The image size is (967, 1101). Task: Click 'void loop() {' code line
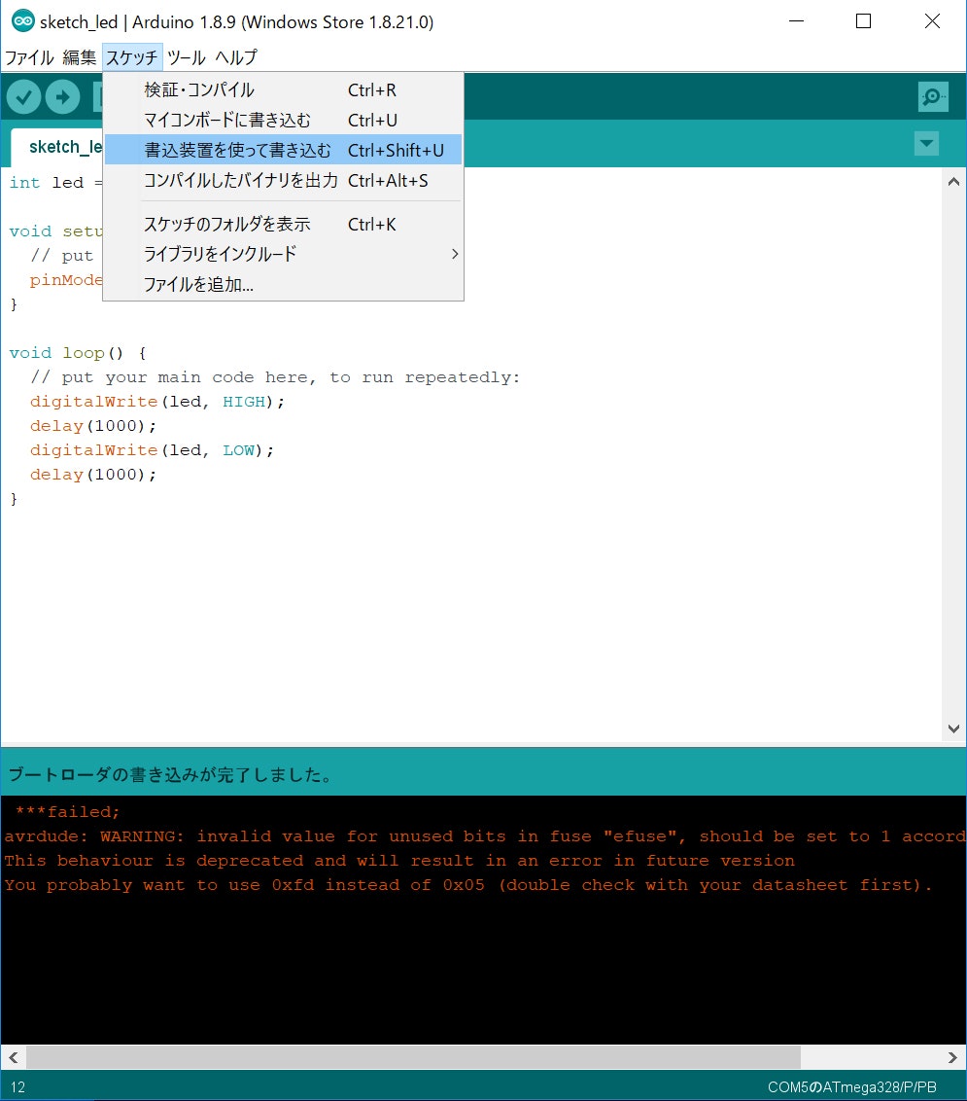(77, 353)
